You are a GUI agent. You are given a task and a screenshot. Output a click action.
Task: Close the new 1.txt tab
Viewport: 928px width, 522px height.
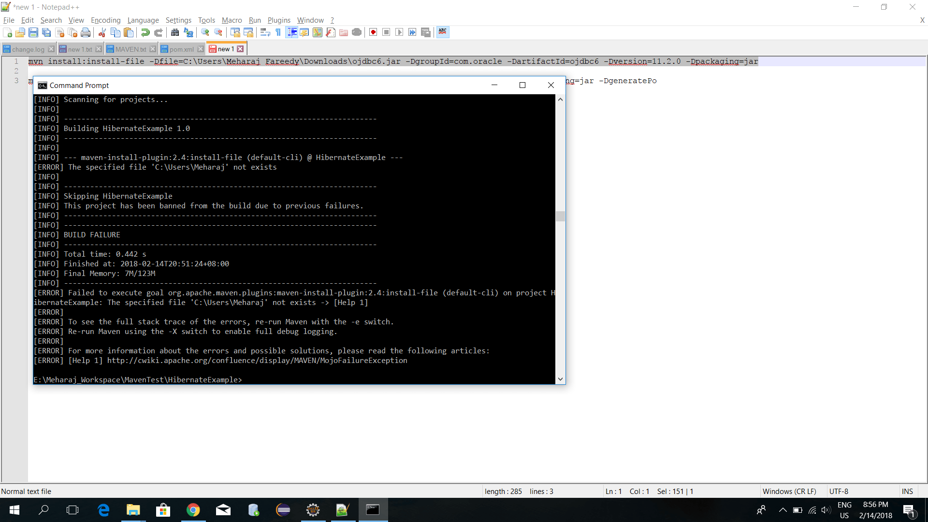point(99,49)
